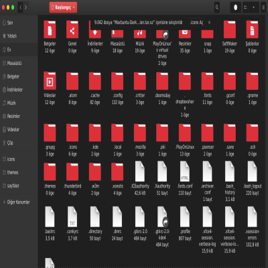Image resolution: width=268 pixels, height=268 pixels.
Task: Open the view options dropdown arrow
Action: pyautogui.click(x=254, y=7)
